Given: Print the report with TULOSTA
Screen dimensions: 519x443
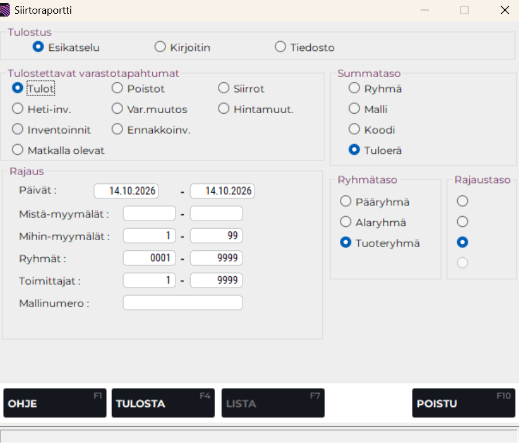Looking at the screenshot, I should tap(163, 403).
